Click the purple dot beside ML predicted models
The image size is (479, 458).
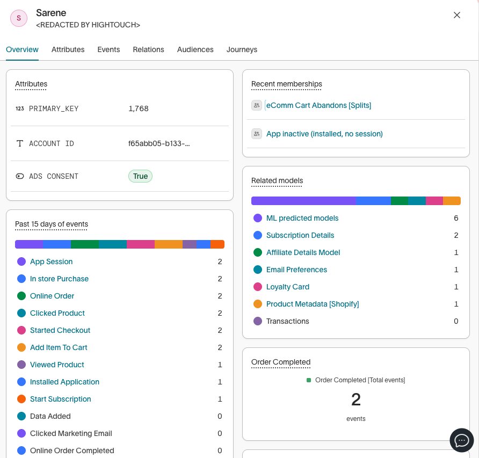257,218
